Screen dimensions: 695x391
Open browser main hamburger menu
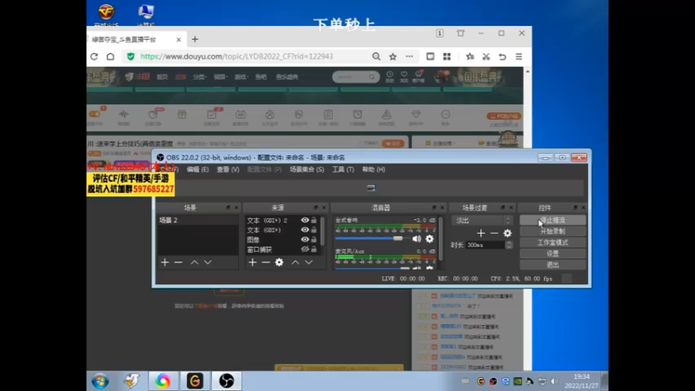[519, 56]
